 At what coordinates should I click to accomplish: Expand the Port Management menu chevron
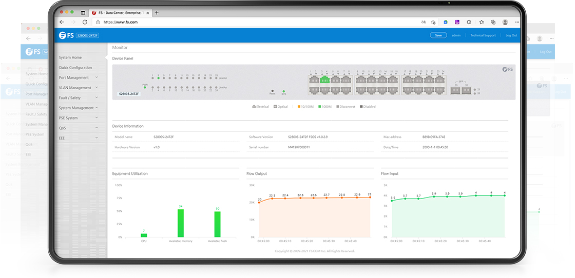pyautogui.click(x=97, y=77)
